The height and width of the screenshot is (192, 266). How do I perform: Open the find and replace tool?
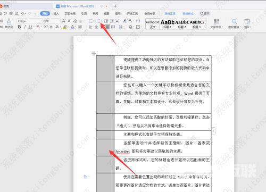coord(234,23)
